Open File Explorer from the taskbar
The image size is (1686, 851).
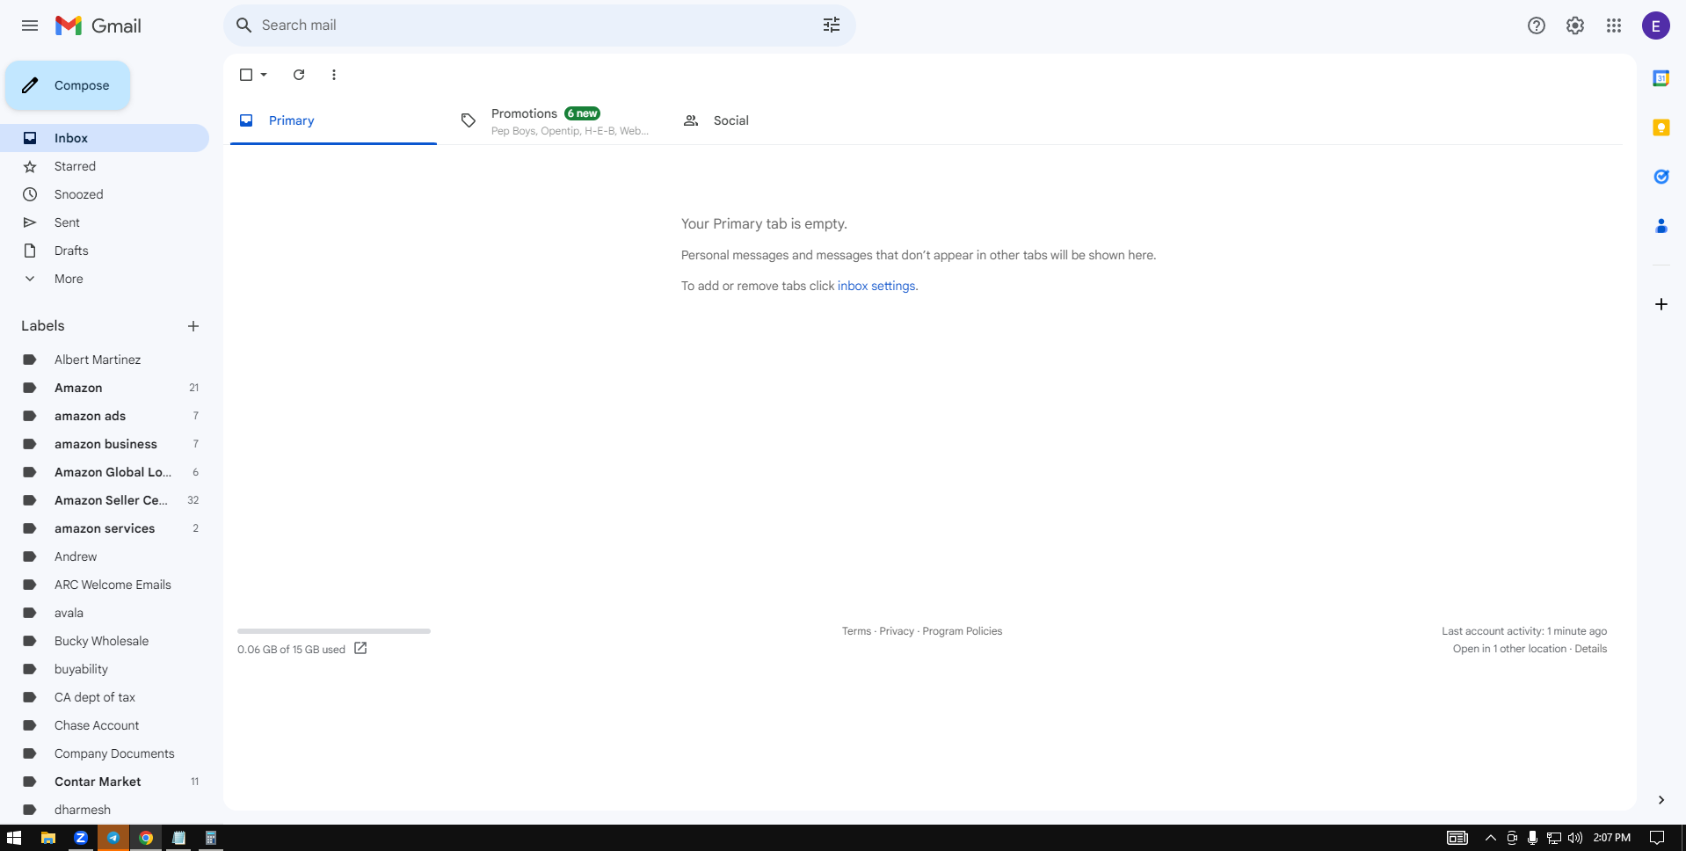tap(48, 838)
